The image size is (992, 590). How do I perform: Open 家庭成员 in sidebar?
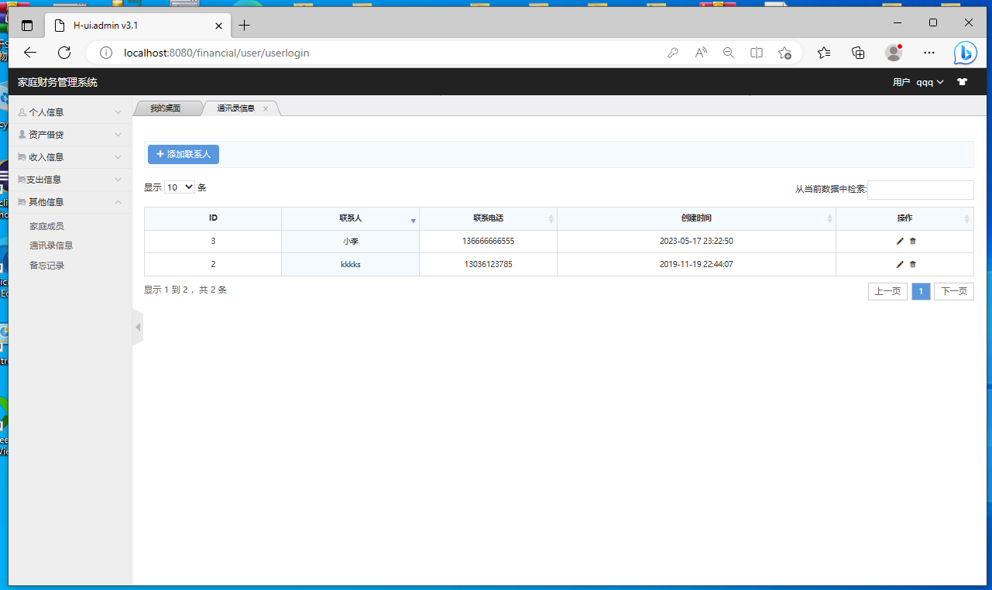46,226
